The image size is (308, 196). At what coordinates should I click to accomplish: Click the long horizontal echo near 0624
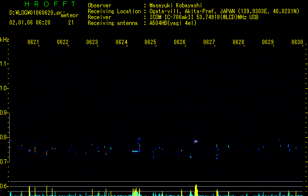pyautogui.click(x=136, y=151)
